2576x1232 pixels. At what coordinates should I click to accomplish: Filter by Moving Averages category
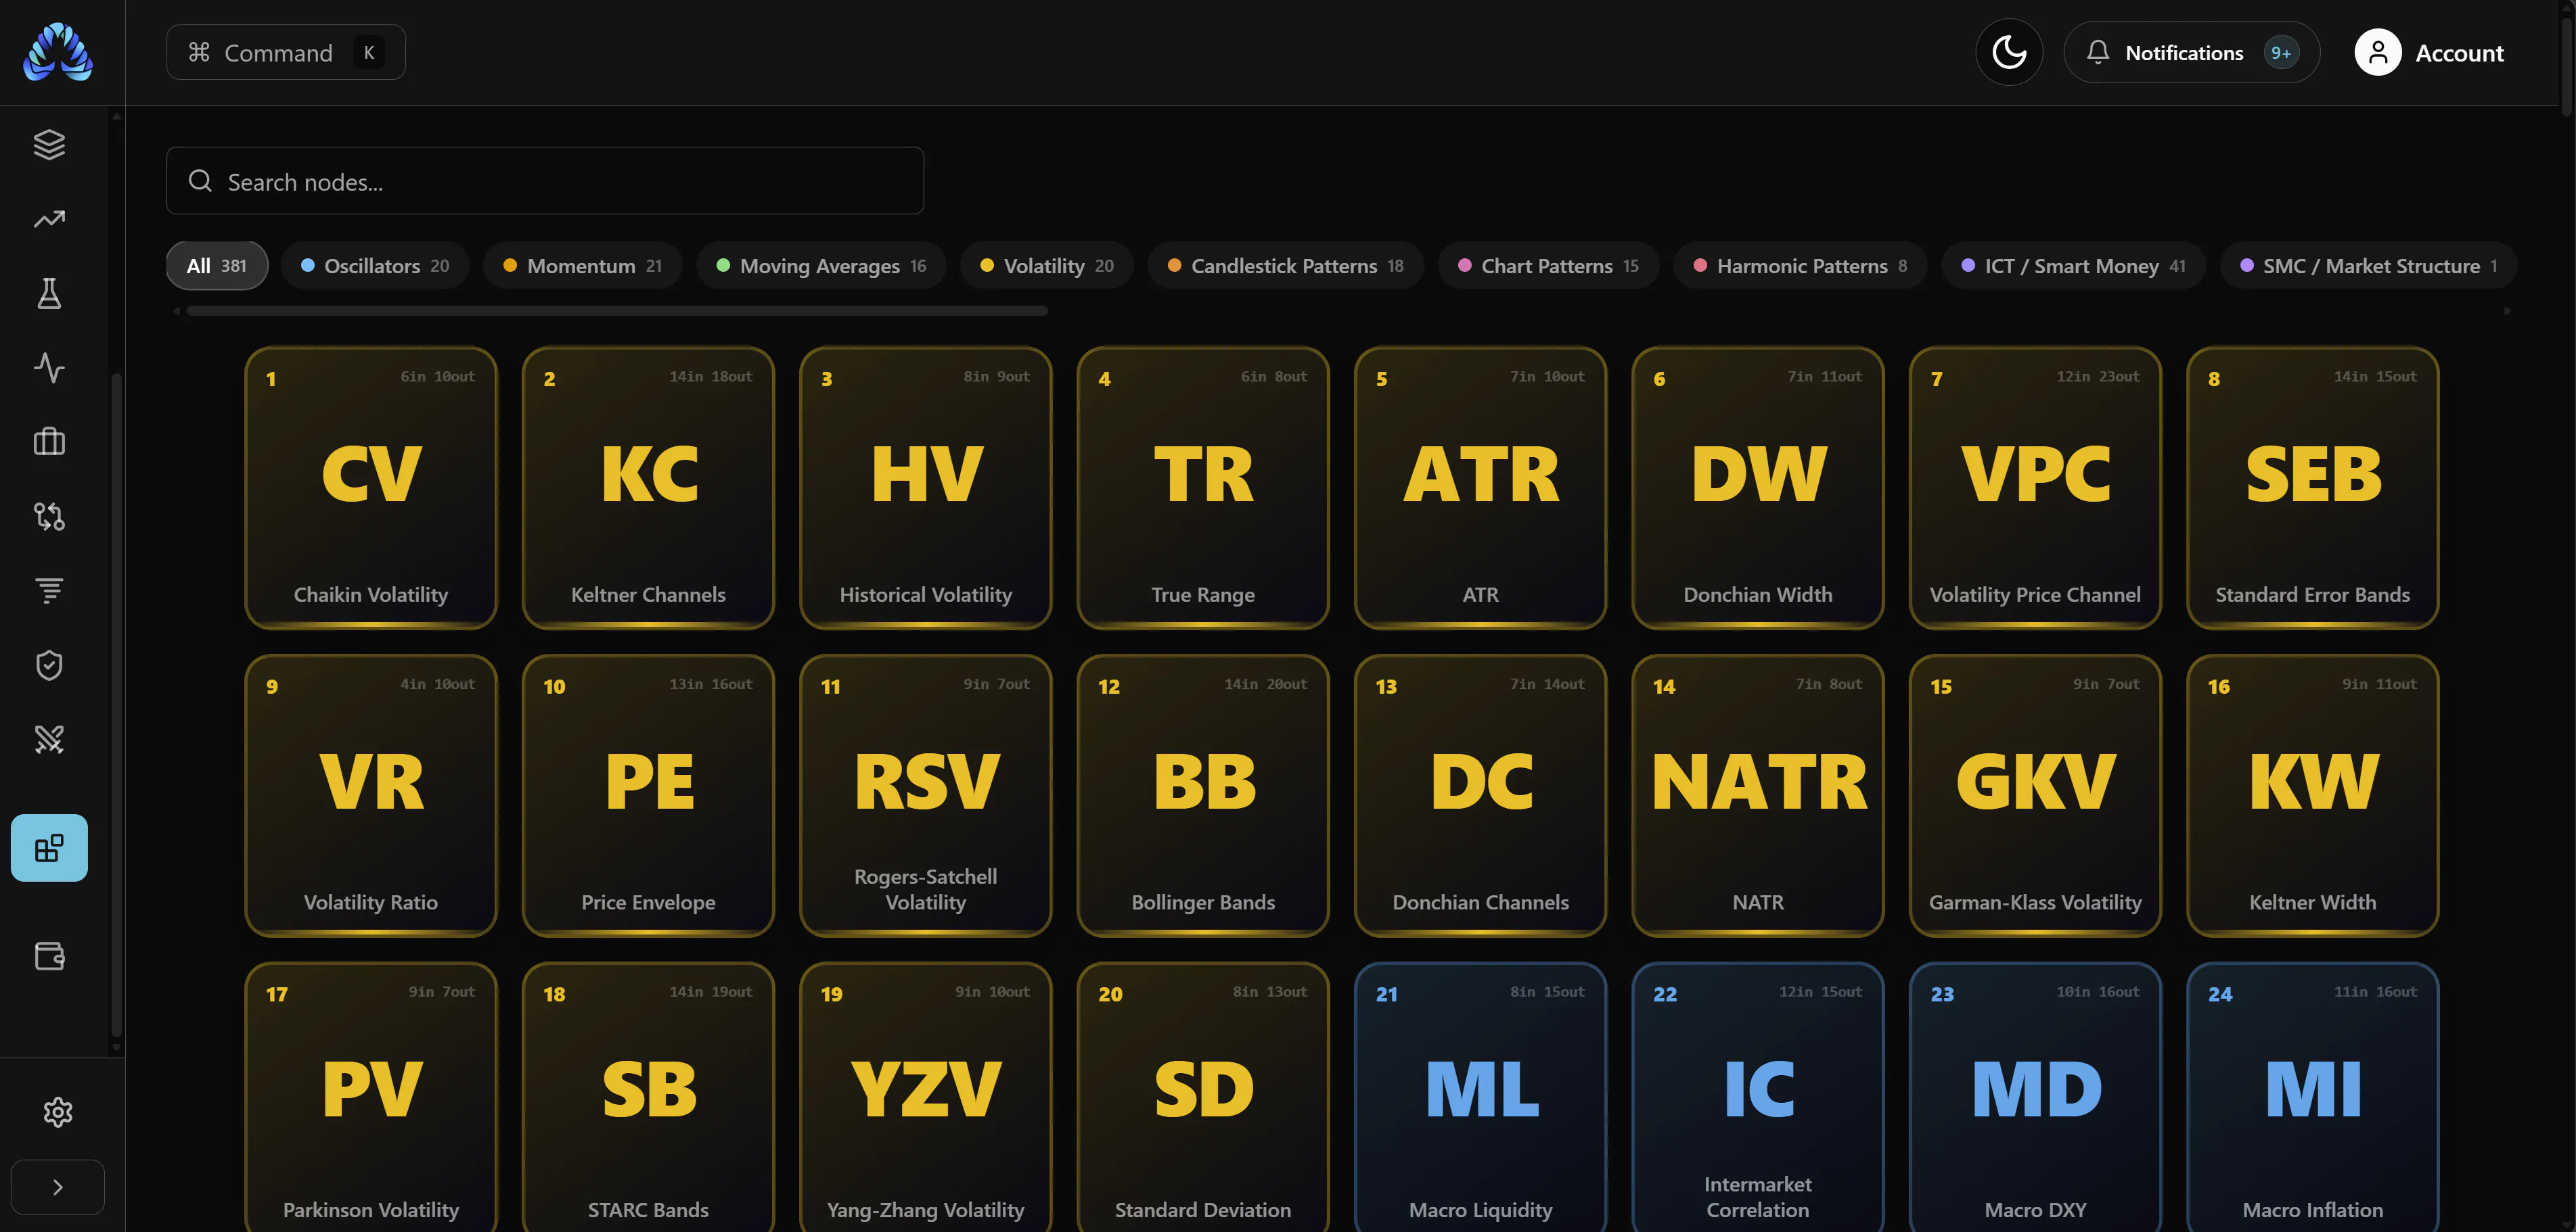pyautogui.click(x=821, y=266)
